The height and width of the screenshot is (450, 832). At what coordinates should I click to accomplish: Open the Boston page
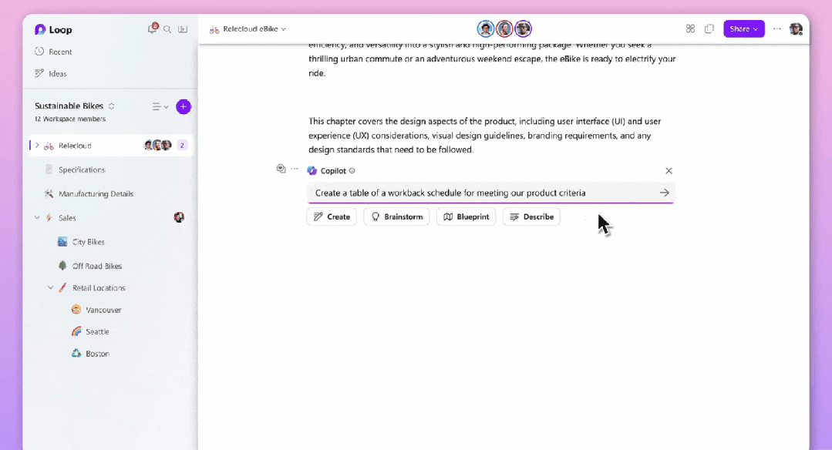[98, 354]
